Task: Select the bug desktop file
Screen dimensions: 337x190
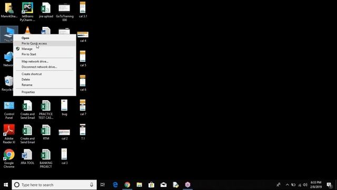Action: (x=64, y=108)
